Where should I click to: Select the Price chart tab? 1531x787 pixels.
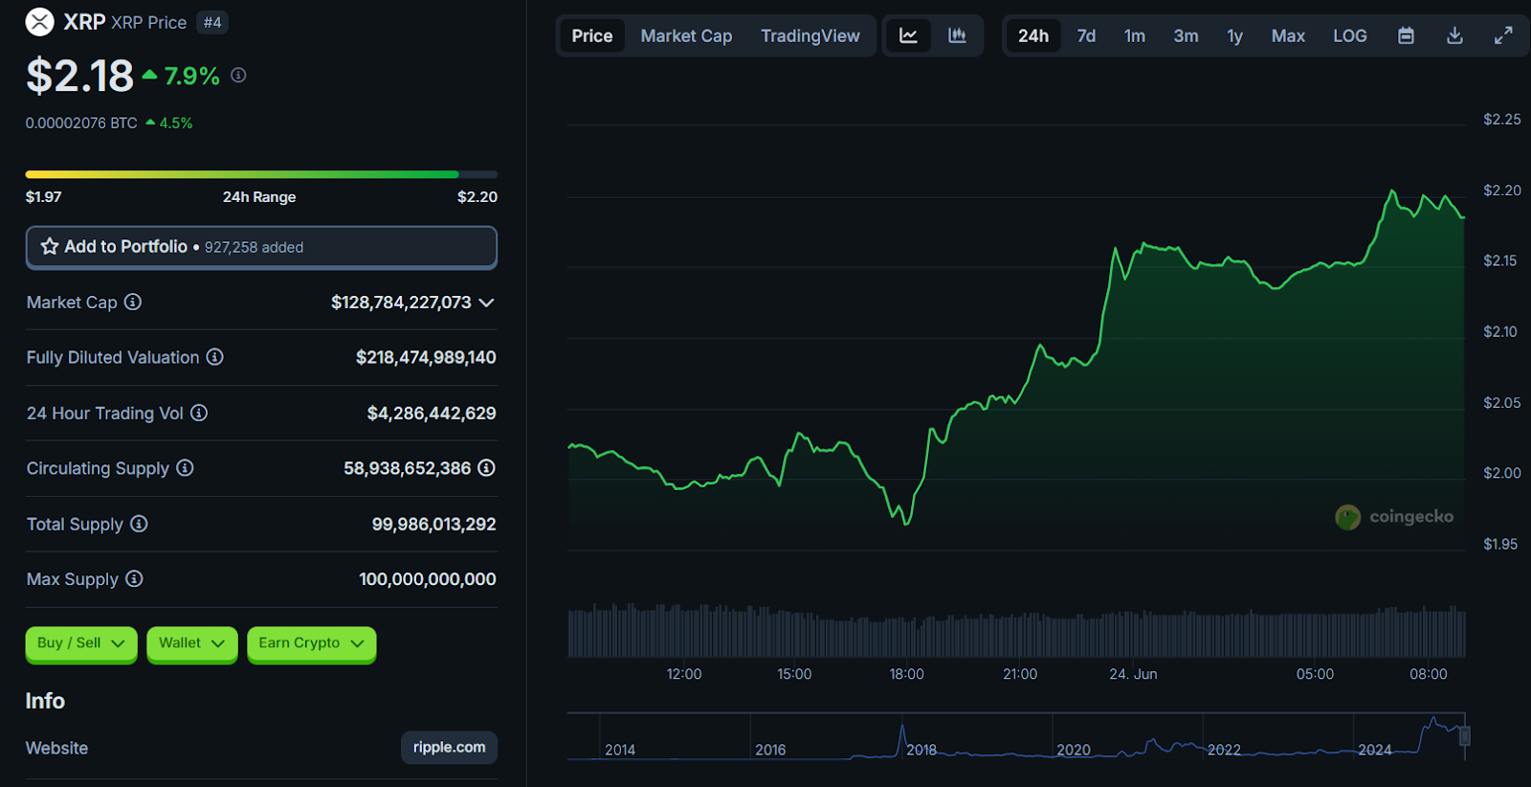[x=592, y=35]
